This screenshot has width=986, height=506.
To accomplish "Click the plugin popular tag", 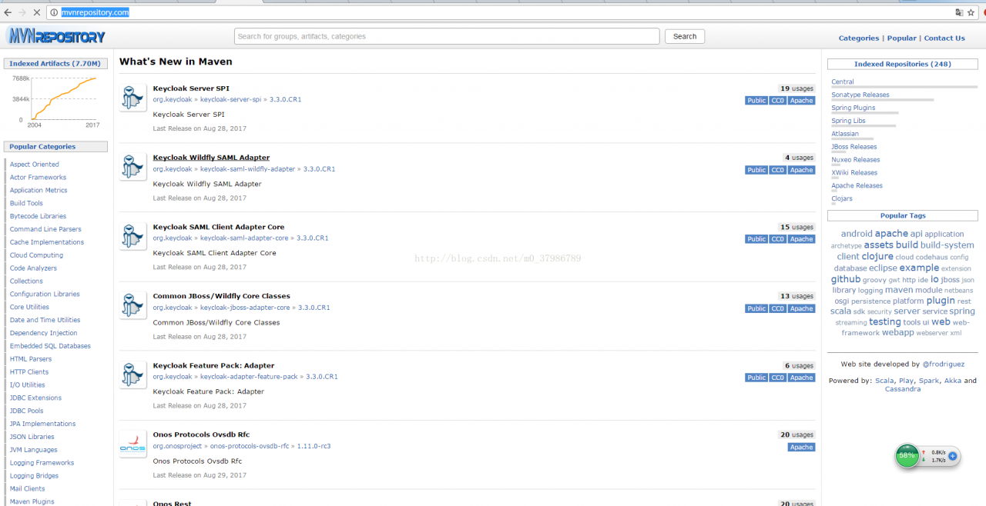I will [941, 301].
